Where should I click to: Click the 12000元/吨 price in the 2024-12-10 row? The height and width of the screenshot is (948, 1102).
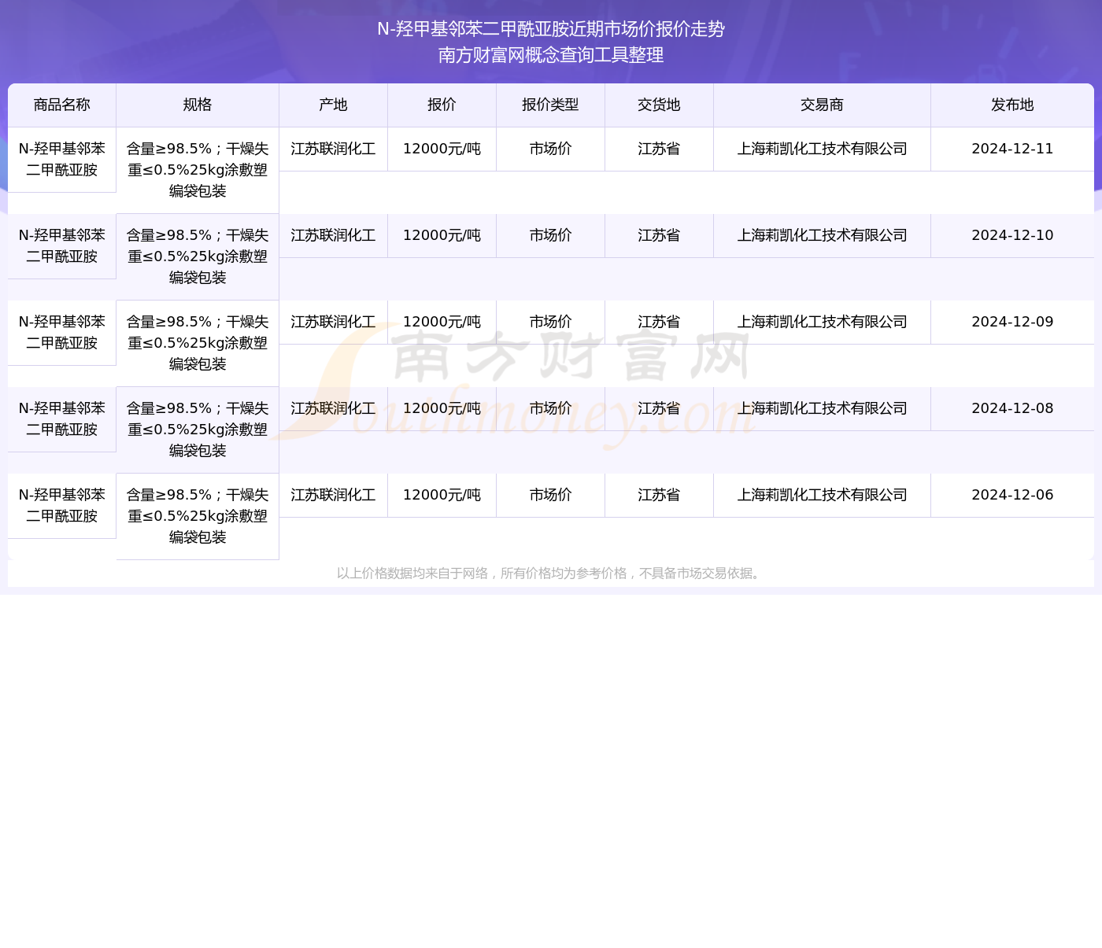[x=442, y=235]
